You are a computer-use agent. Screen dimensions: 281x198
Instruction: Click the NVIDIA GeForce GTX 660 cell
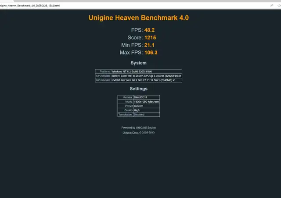tap(146, 80)
